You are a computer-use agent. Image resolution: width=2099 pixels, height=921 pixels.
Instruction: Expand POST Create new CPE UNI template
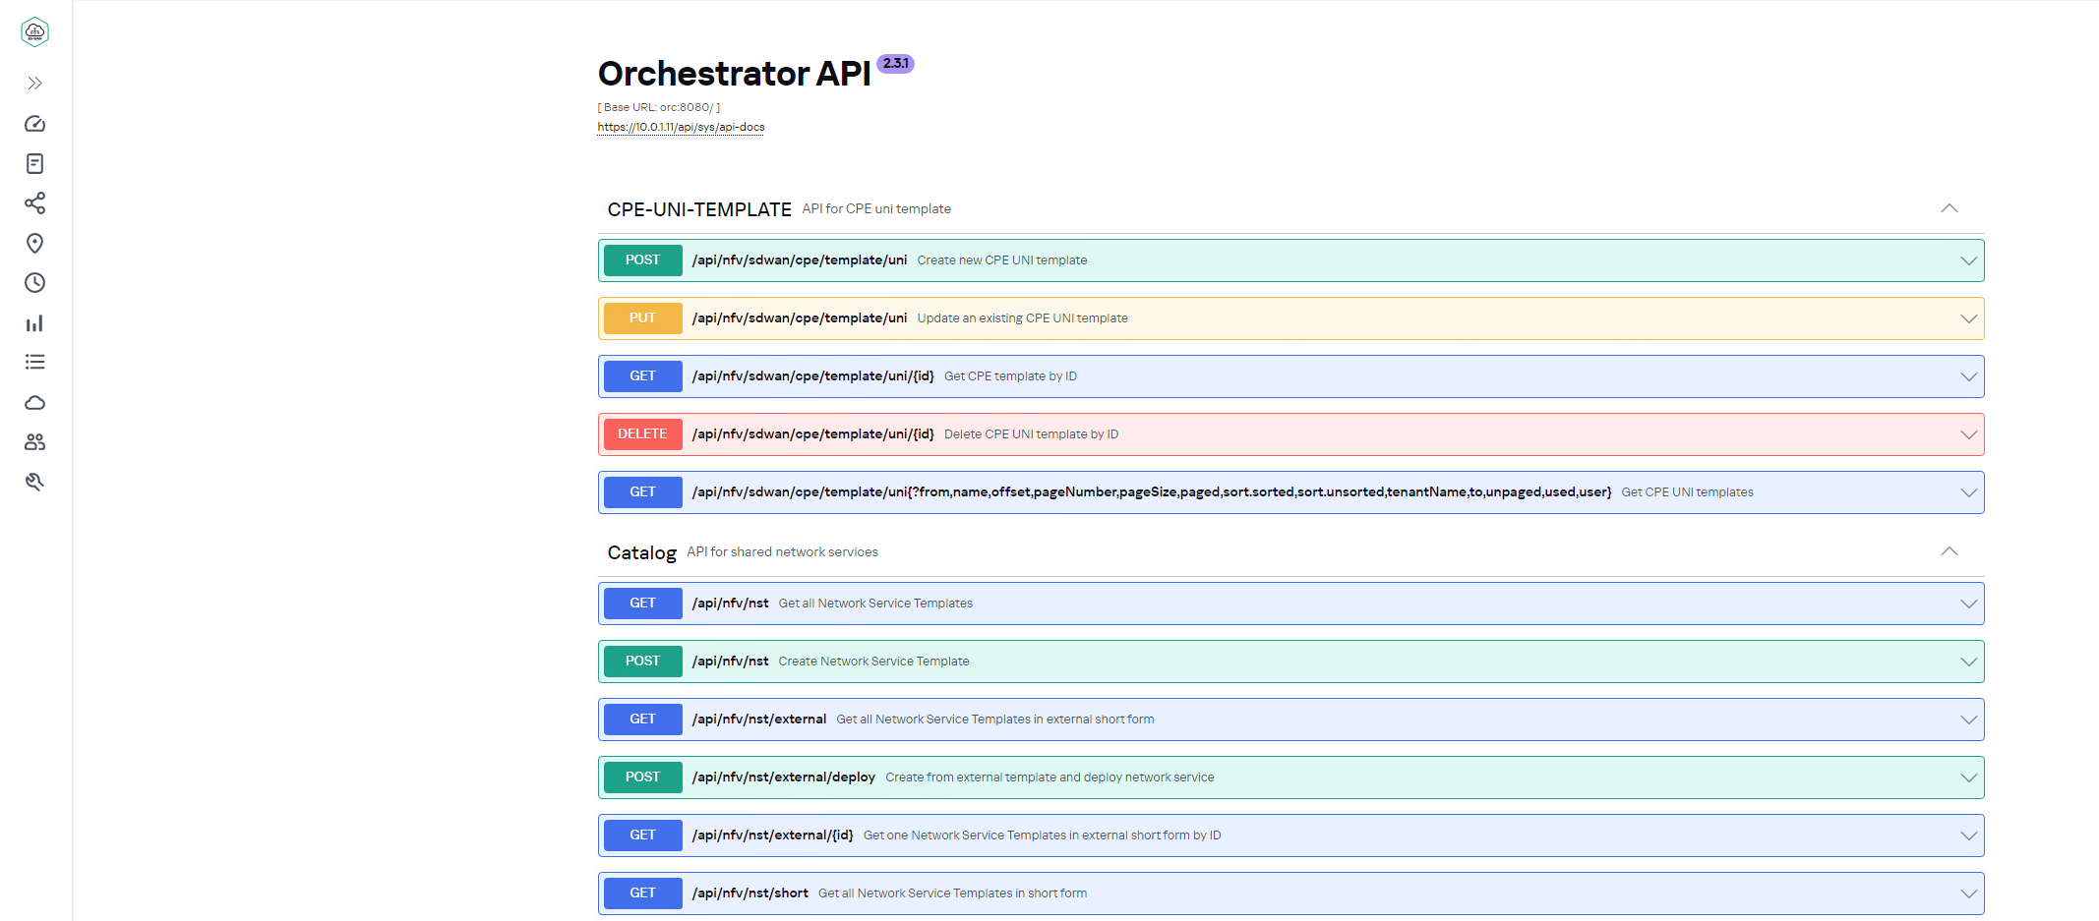coord(1290,260)
